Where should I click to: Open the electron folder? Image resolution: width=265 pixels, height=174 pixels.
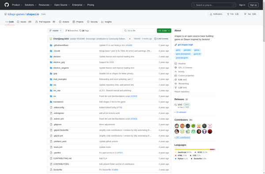click(57, 57)
